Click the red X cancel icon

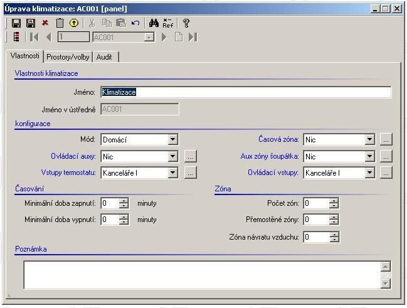(x=45, y=23)
